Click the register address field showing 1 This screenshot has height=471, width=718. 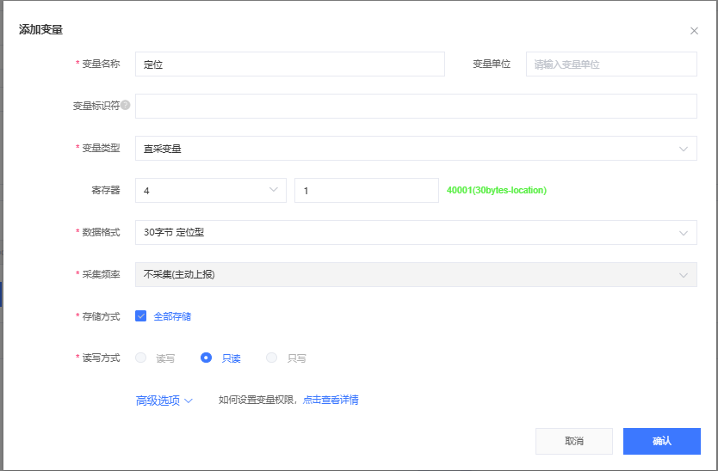tap(366, 191)
